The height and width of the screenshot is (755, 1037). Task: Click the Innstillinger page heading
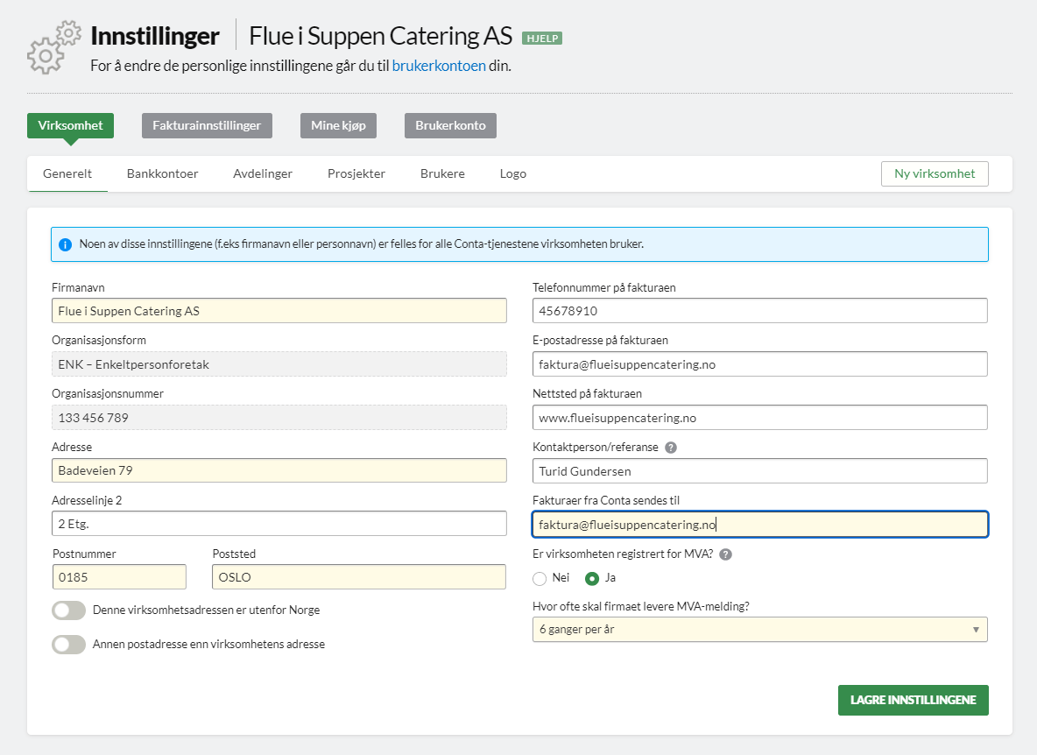point(155,37)
